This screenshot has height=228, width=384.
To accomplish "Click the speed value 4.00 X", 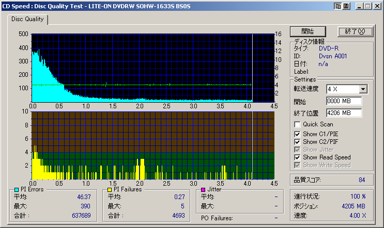I will coord(358,216).
